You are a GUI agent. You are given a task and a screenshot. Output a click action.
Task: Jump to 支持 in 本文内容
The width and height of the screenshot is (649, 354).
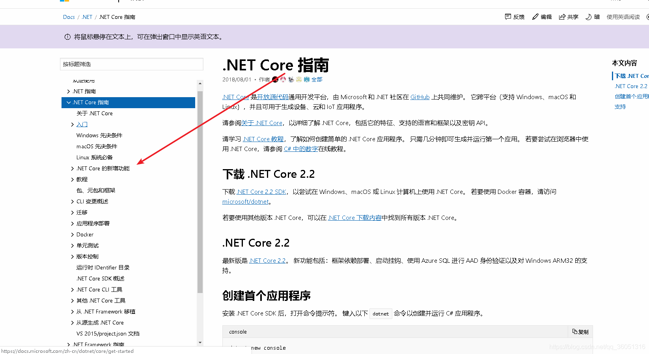[620, 107]
